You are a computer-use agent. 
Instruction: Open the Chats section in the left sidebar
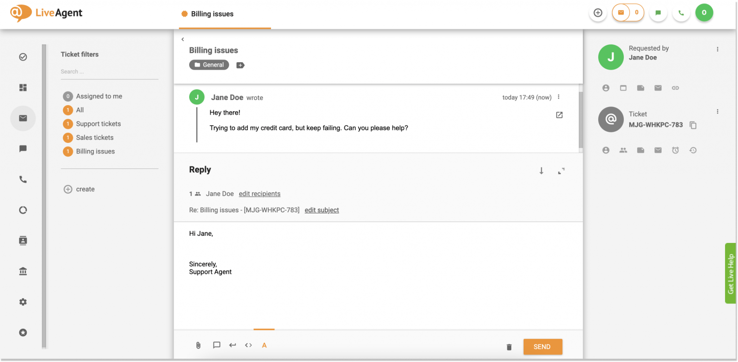point(23,149)
